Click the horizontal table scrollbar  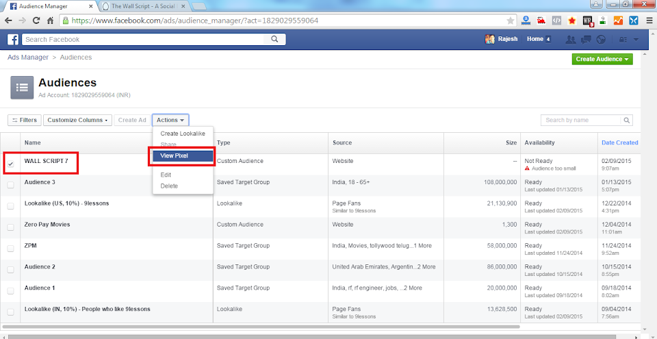tap(261, 326)
